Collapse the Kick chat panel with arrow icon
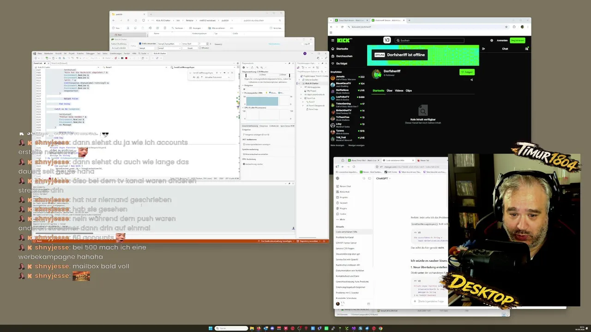This screenshot has width=591, height=332. (x=483, y=48)
